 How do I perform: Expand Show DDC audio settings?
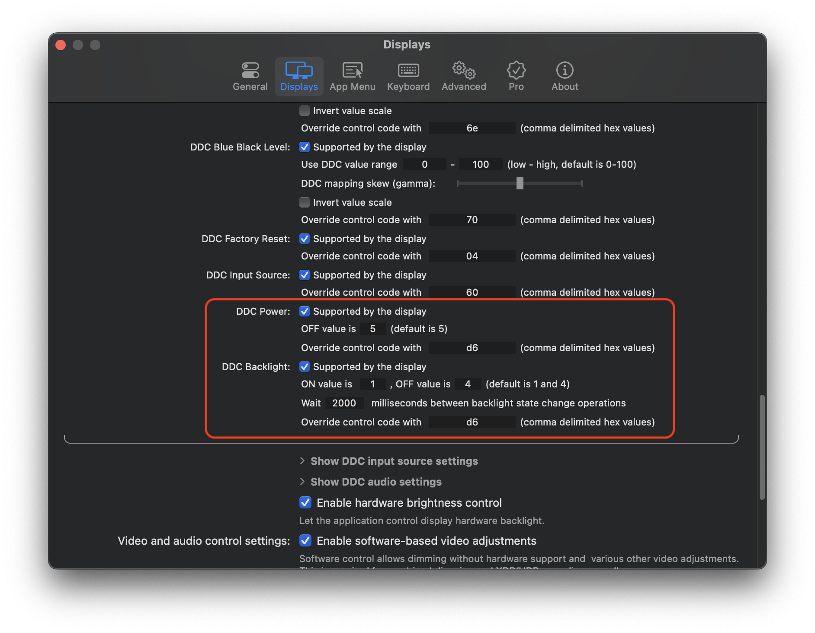[x=375, y=482]
